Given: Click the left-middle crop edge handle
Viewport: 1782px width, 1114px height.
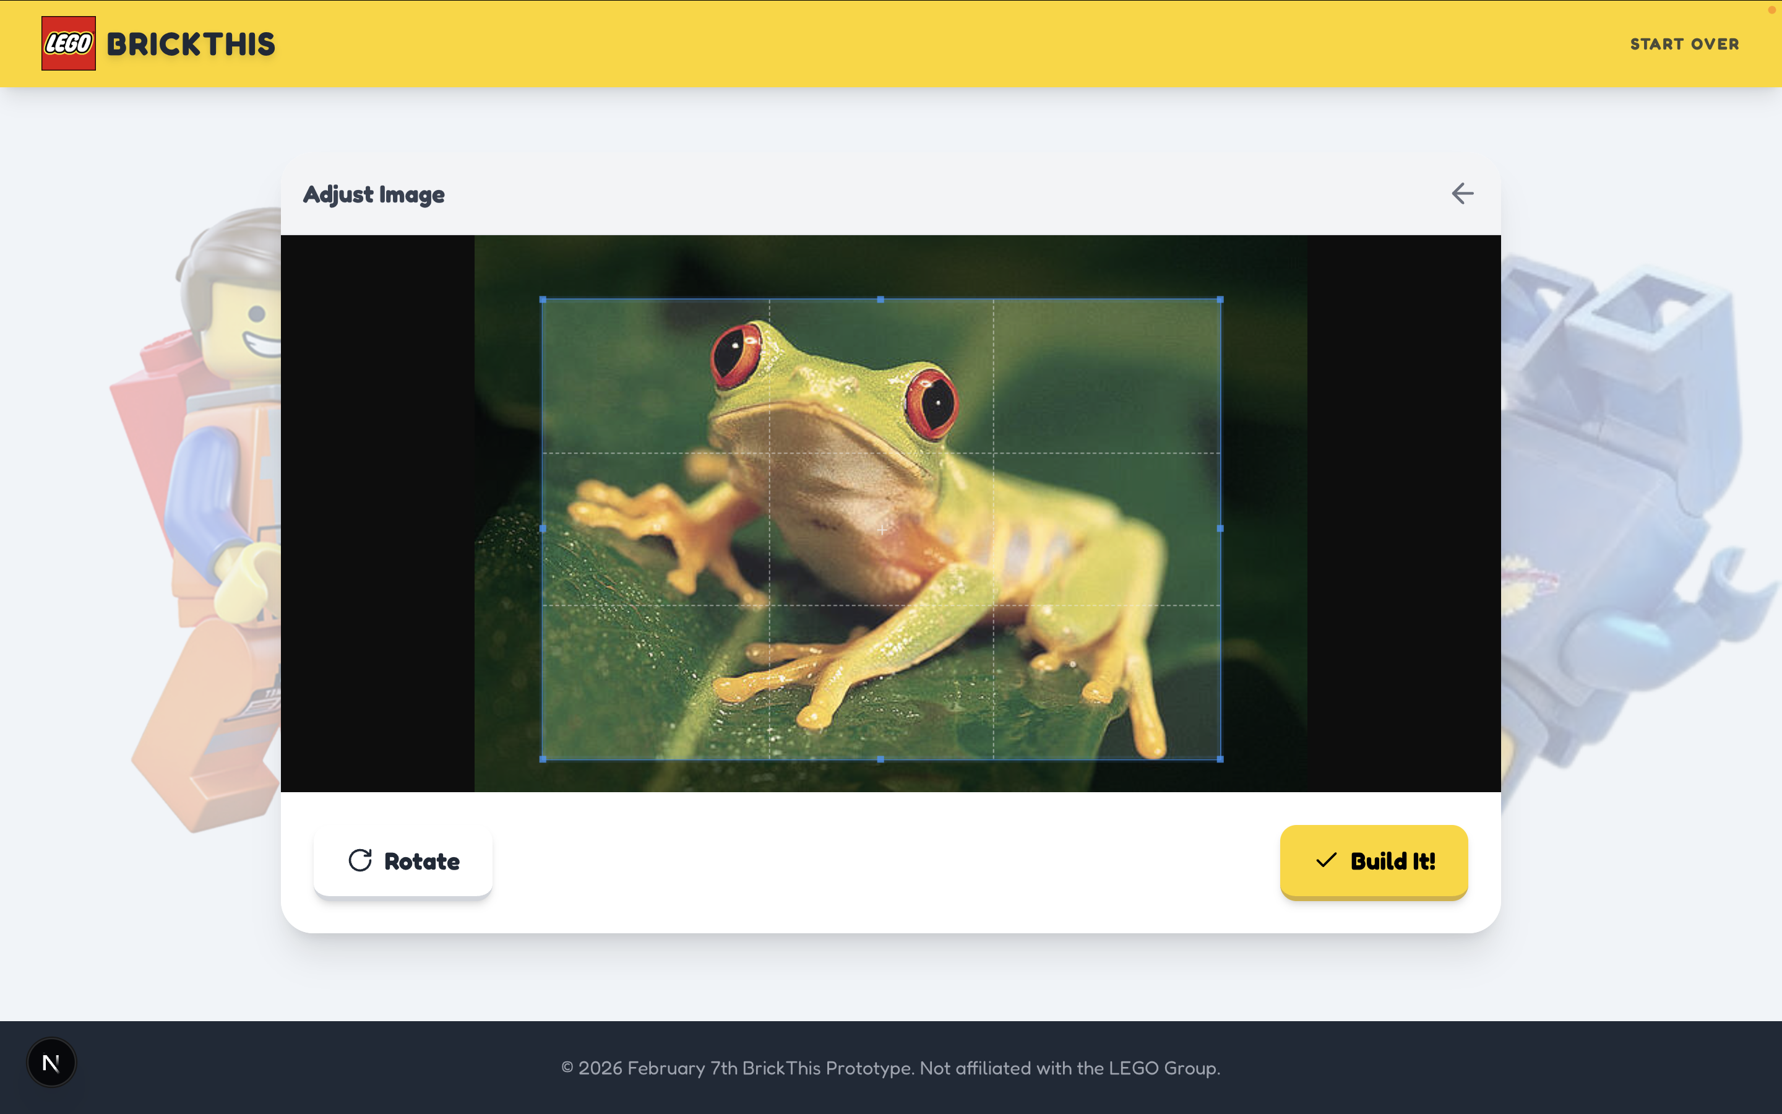Looking at the screenshot, I should click(543, 529).
